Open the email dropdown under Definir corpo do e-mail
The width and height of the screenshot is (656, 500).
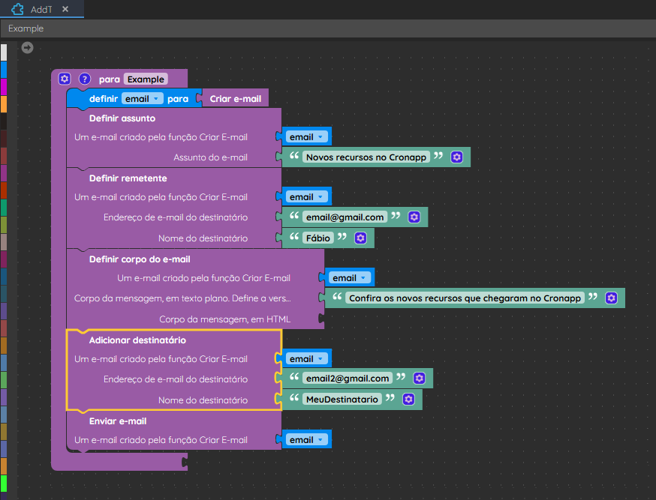tap(350, 278)
